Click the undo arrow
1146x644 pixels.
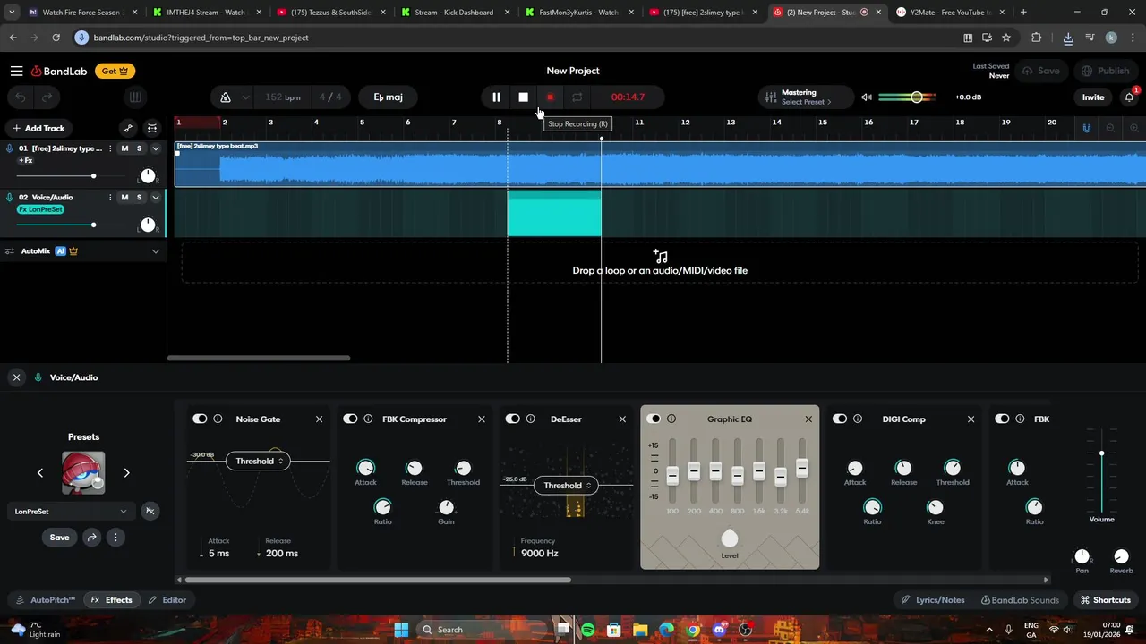click(x=21, y=97)
